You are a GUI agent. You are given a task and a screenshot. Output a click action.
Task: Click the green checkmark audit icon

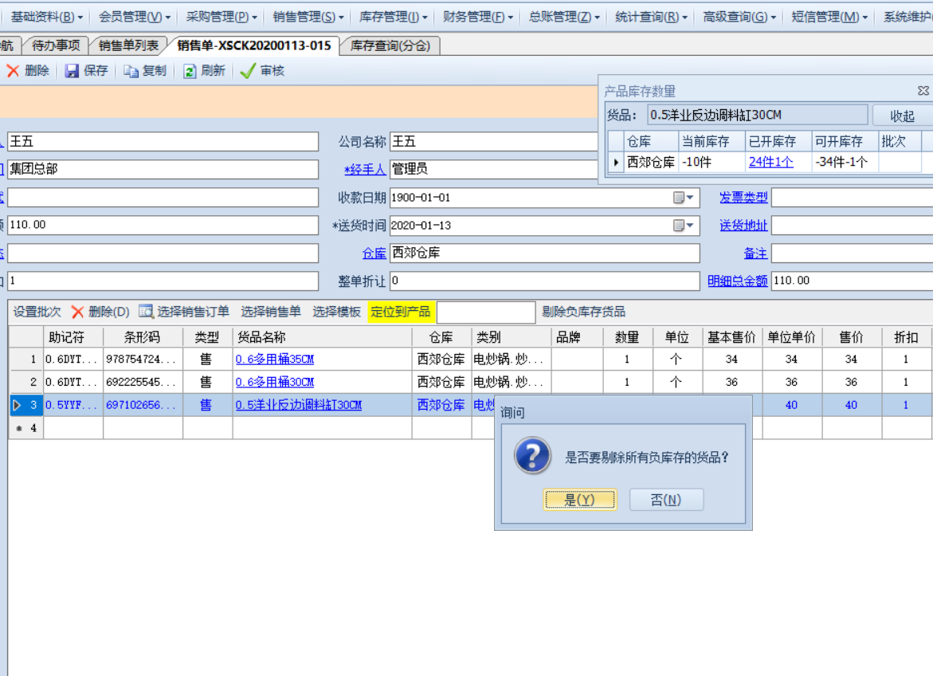[248, 71]
